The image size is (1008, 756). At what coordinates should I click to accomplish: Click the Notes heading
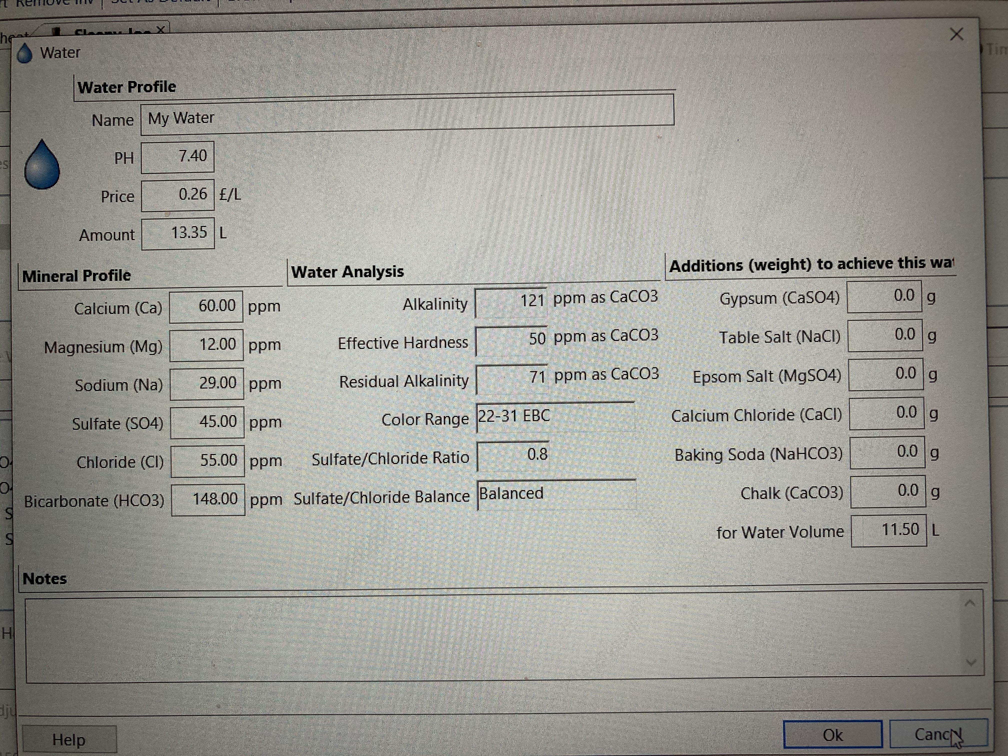(45, 579)
